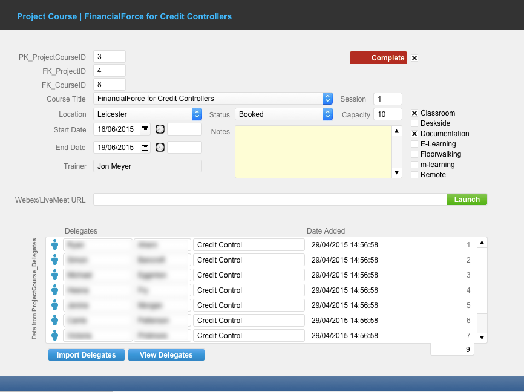Click the Webex/LiveMeet URL field
The width and height of the screenshot is (524, 392).
coord(270,200)
